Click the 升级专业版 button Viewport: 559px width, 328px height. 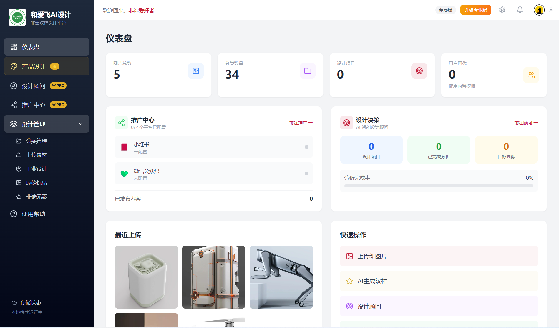[x=476, y=10]
